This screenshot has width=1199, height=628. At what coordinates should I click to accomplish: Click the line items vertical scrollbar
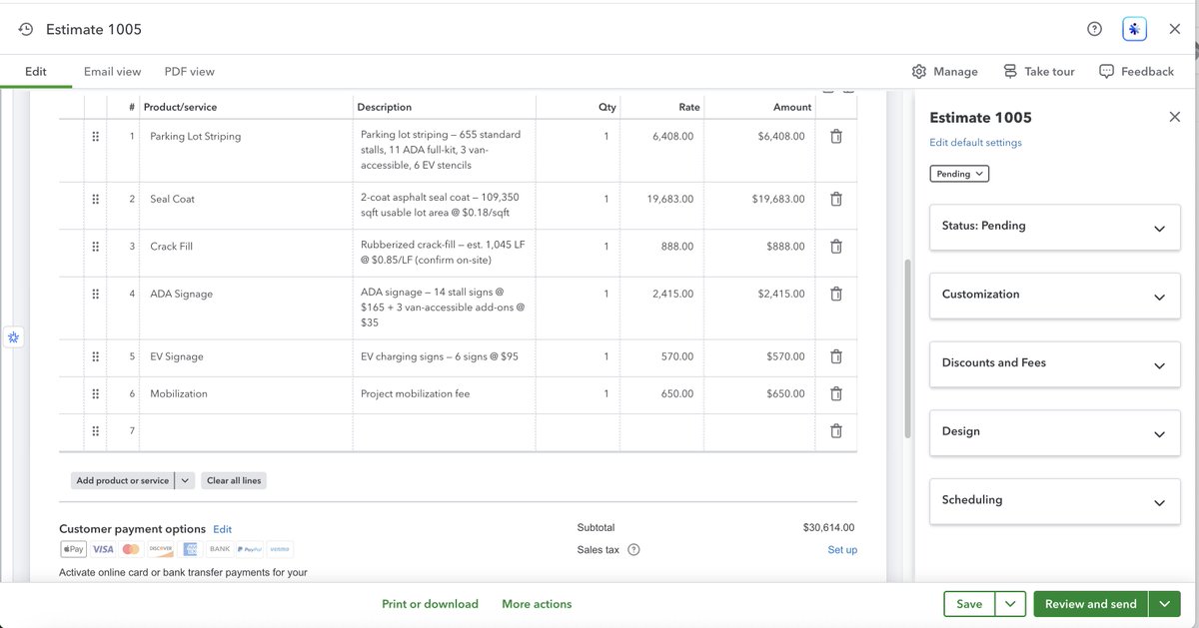907,349
